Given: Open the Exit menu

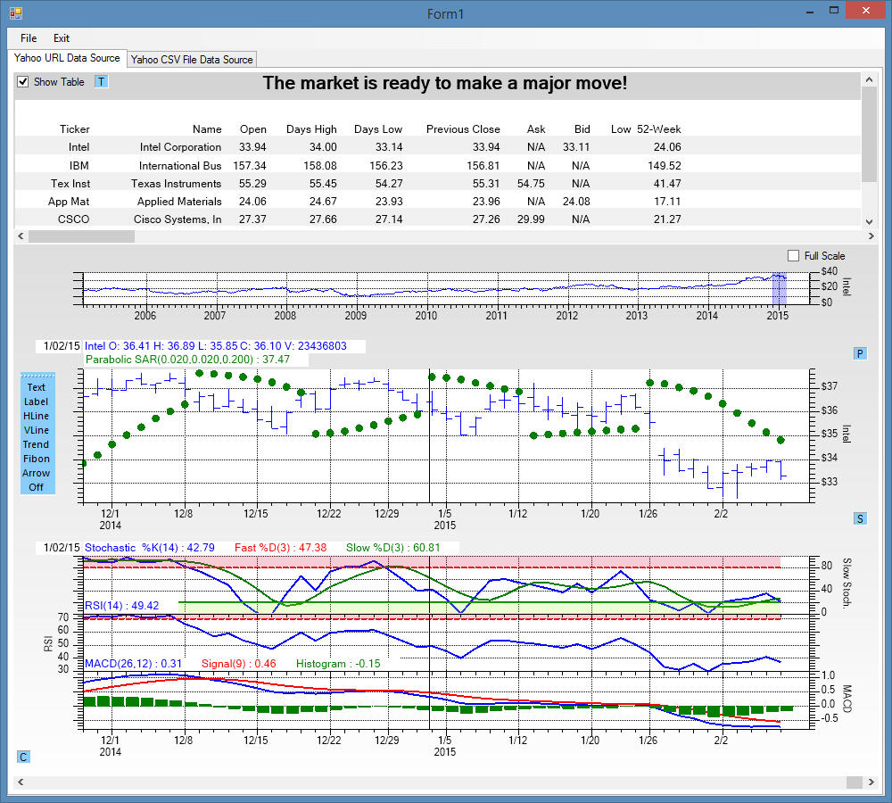Looking at the screenshot, I should (62, 38).
